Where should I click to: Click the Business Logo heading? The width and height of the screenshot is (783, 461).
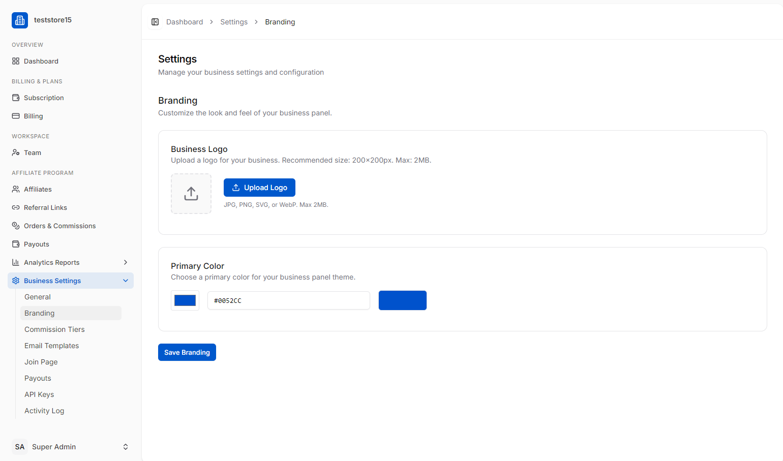pos(199,149)
